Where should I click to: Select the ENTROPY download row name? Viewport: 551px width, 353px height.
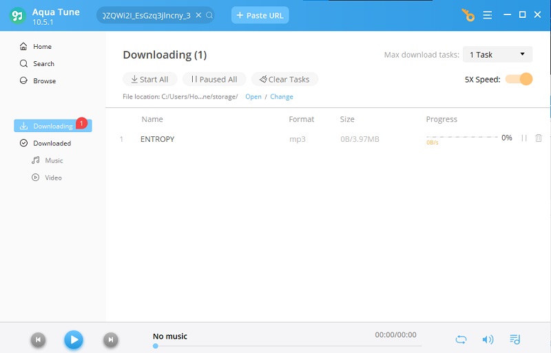pyautogui.click(x=158, y=139)
